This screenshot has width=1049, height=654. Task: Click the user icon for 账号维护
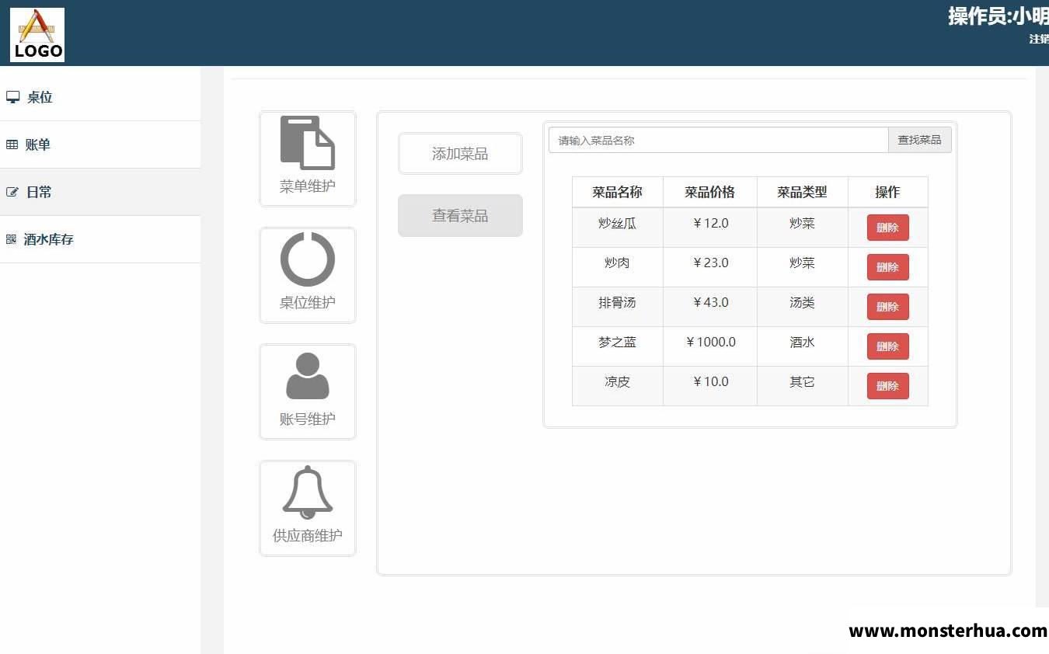coord(308,376)
